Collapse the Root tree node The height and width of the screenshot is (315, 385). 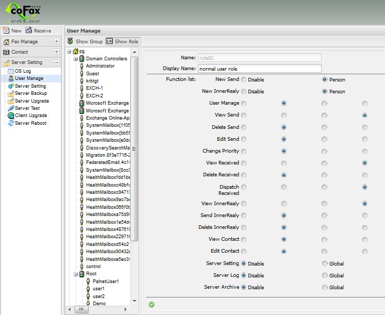tap(76, 274)
